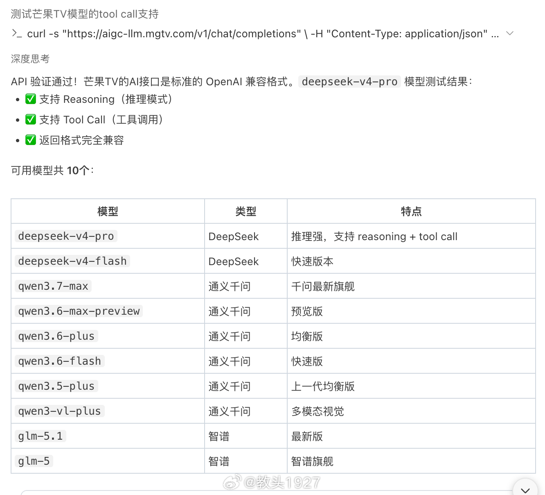The width and height of the screenshot is (545, 495).
Task: Click the 预览版 cell
Action: [x=411, y=311]
